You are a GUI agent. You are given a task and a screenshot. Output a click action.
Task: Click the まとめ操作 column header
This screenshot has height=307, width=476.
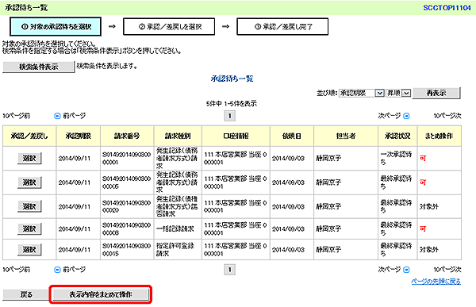coord(439,136)
